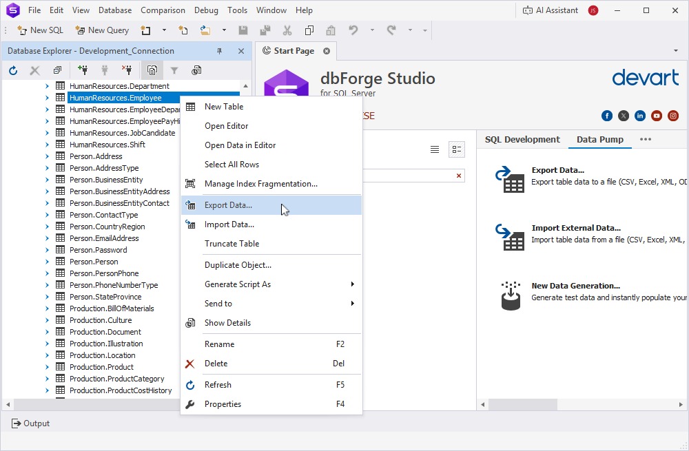This screenshot has height=451, width=689.
Task: Click the New Query toolbar button
Action: 103,30
